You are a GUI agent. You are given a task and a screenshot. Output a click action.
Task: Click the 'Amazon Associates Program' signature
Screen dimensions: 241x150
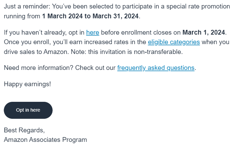click(45, 140)
